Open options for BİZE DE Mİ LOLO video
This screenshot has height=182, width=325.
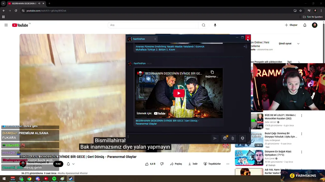[302, 116]
